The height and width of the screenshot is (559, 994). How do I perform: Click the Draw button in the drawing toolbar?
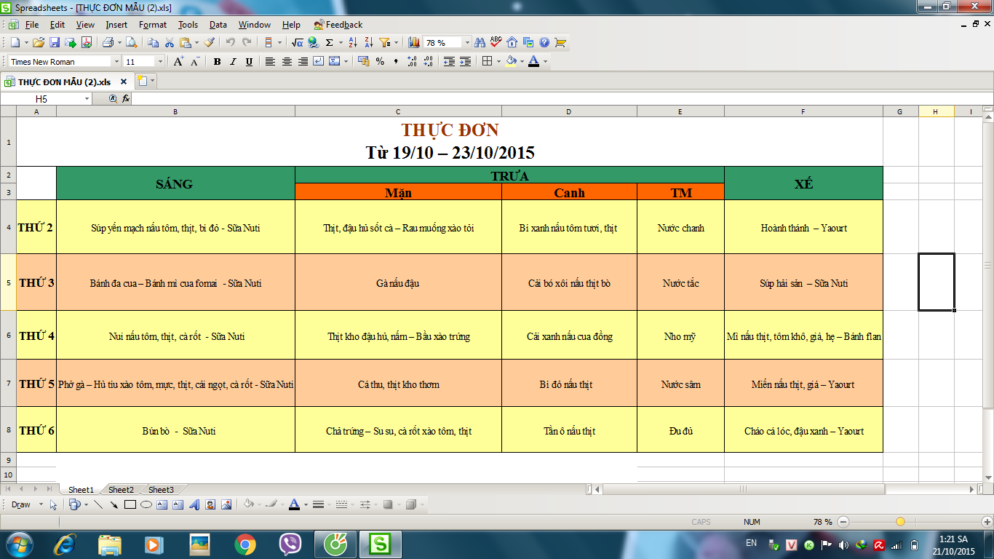tap(21, 504)
